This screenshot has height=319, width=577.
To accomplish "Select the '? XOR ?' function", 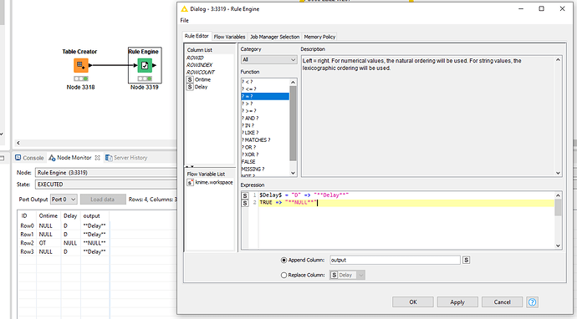I will tap(265, 154).
